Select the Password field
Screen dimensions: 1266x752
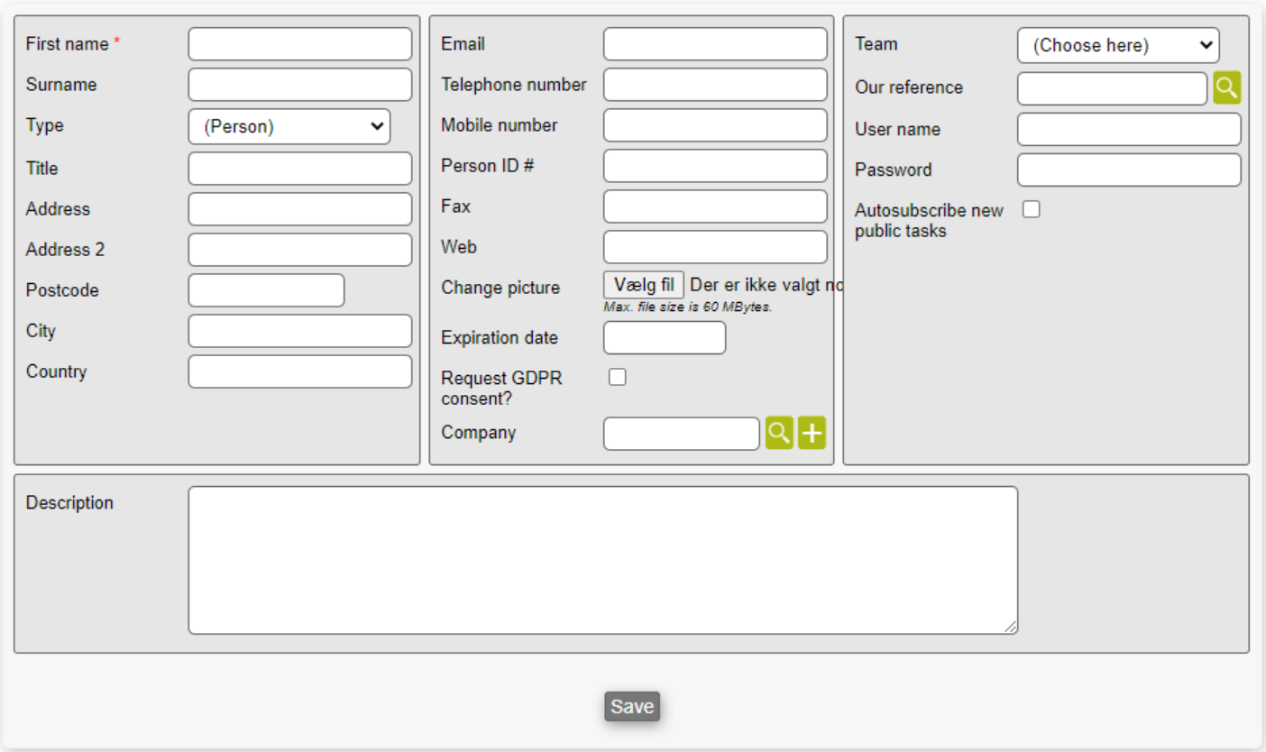pos(1129,170)
